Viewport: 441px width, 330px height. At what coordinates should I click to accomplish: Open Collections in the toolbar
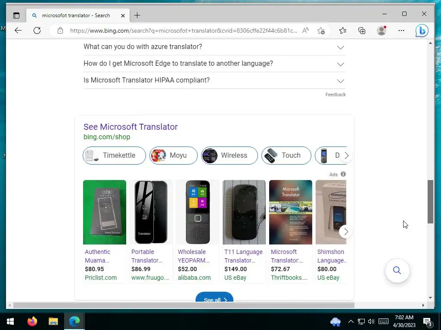pos(362,31)
